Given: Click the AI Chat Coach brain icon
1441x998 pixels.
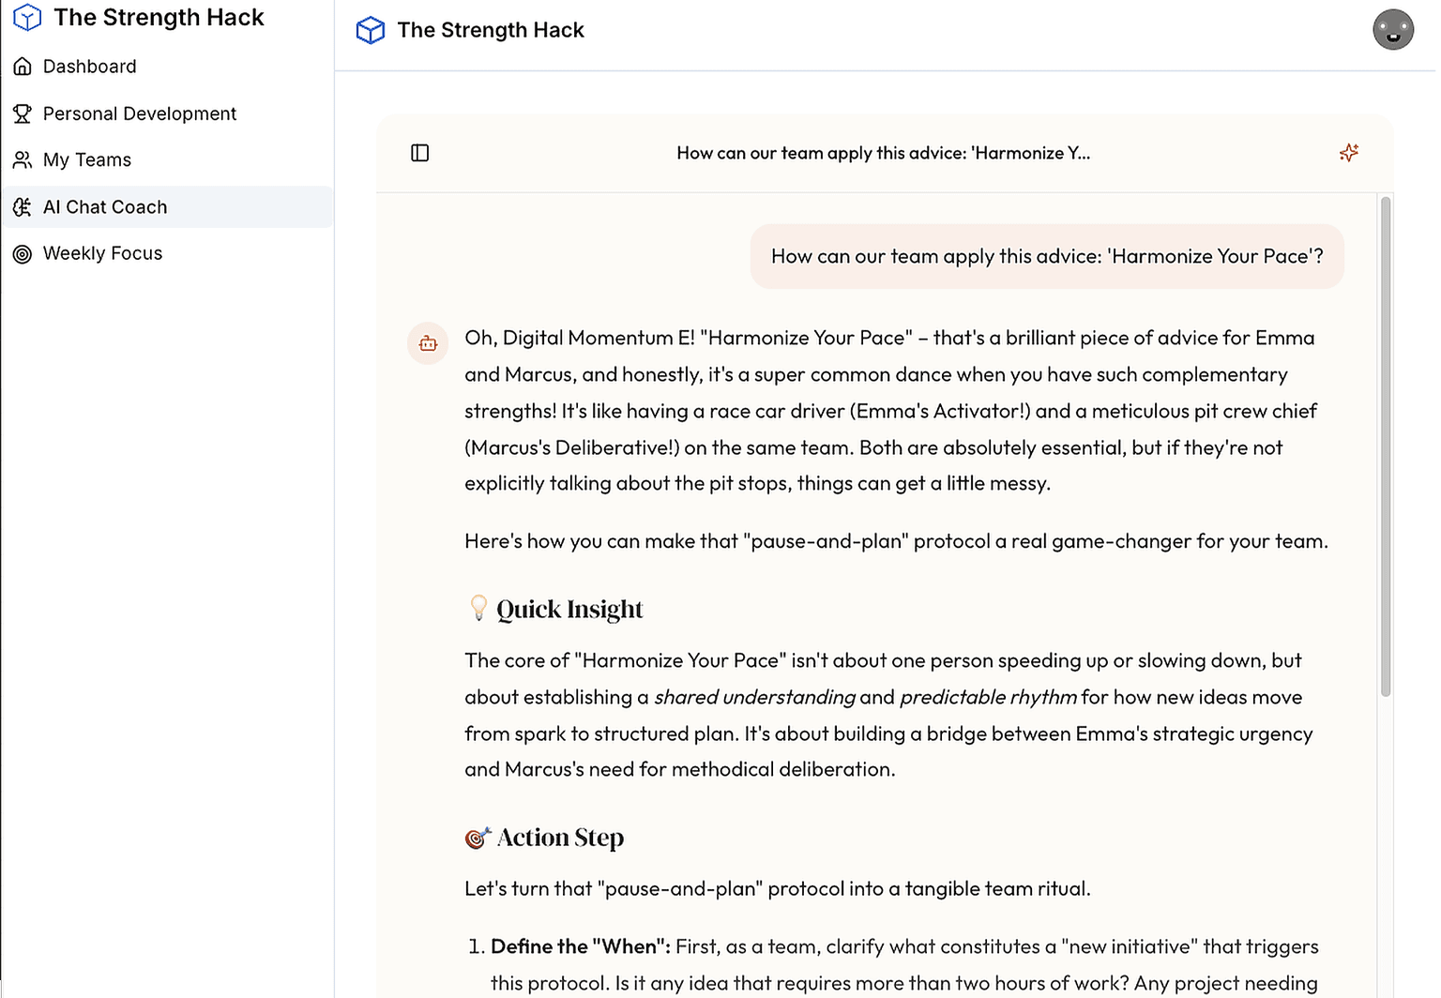Looking at the screenshot, I should pos(23,207).
